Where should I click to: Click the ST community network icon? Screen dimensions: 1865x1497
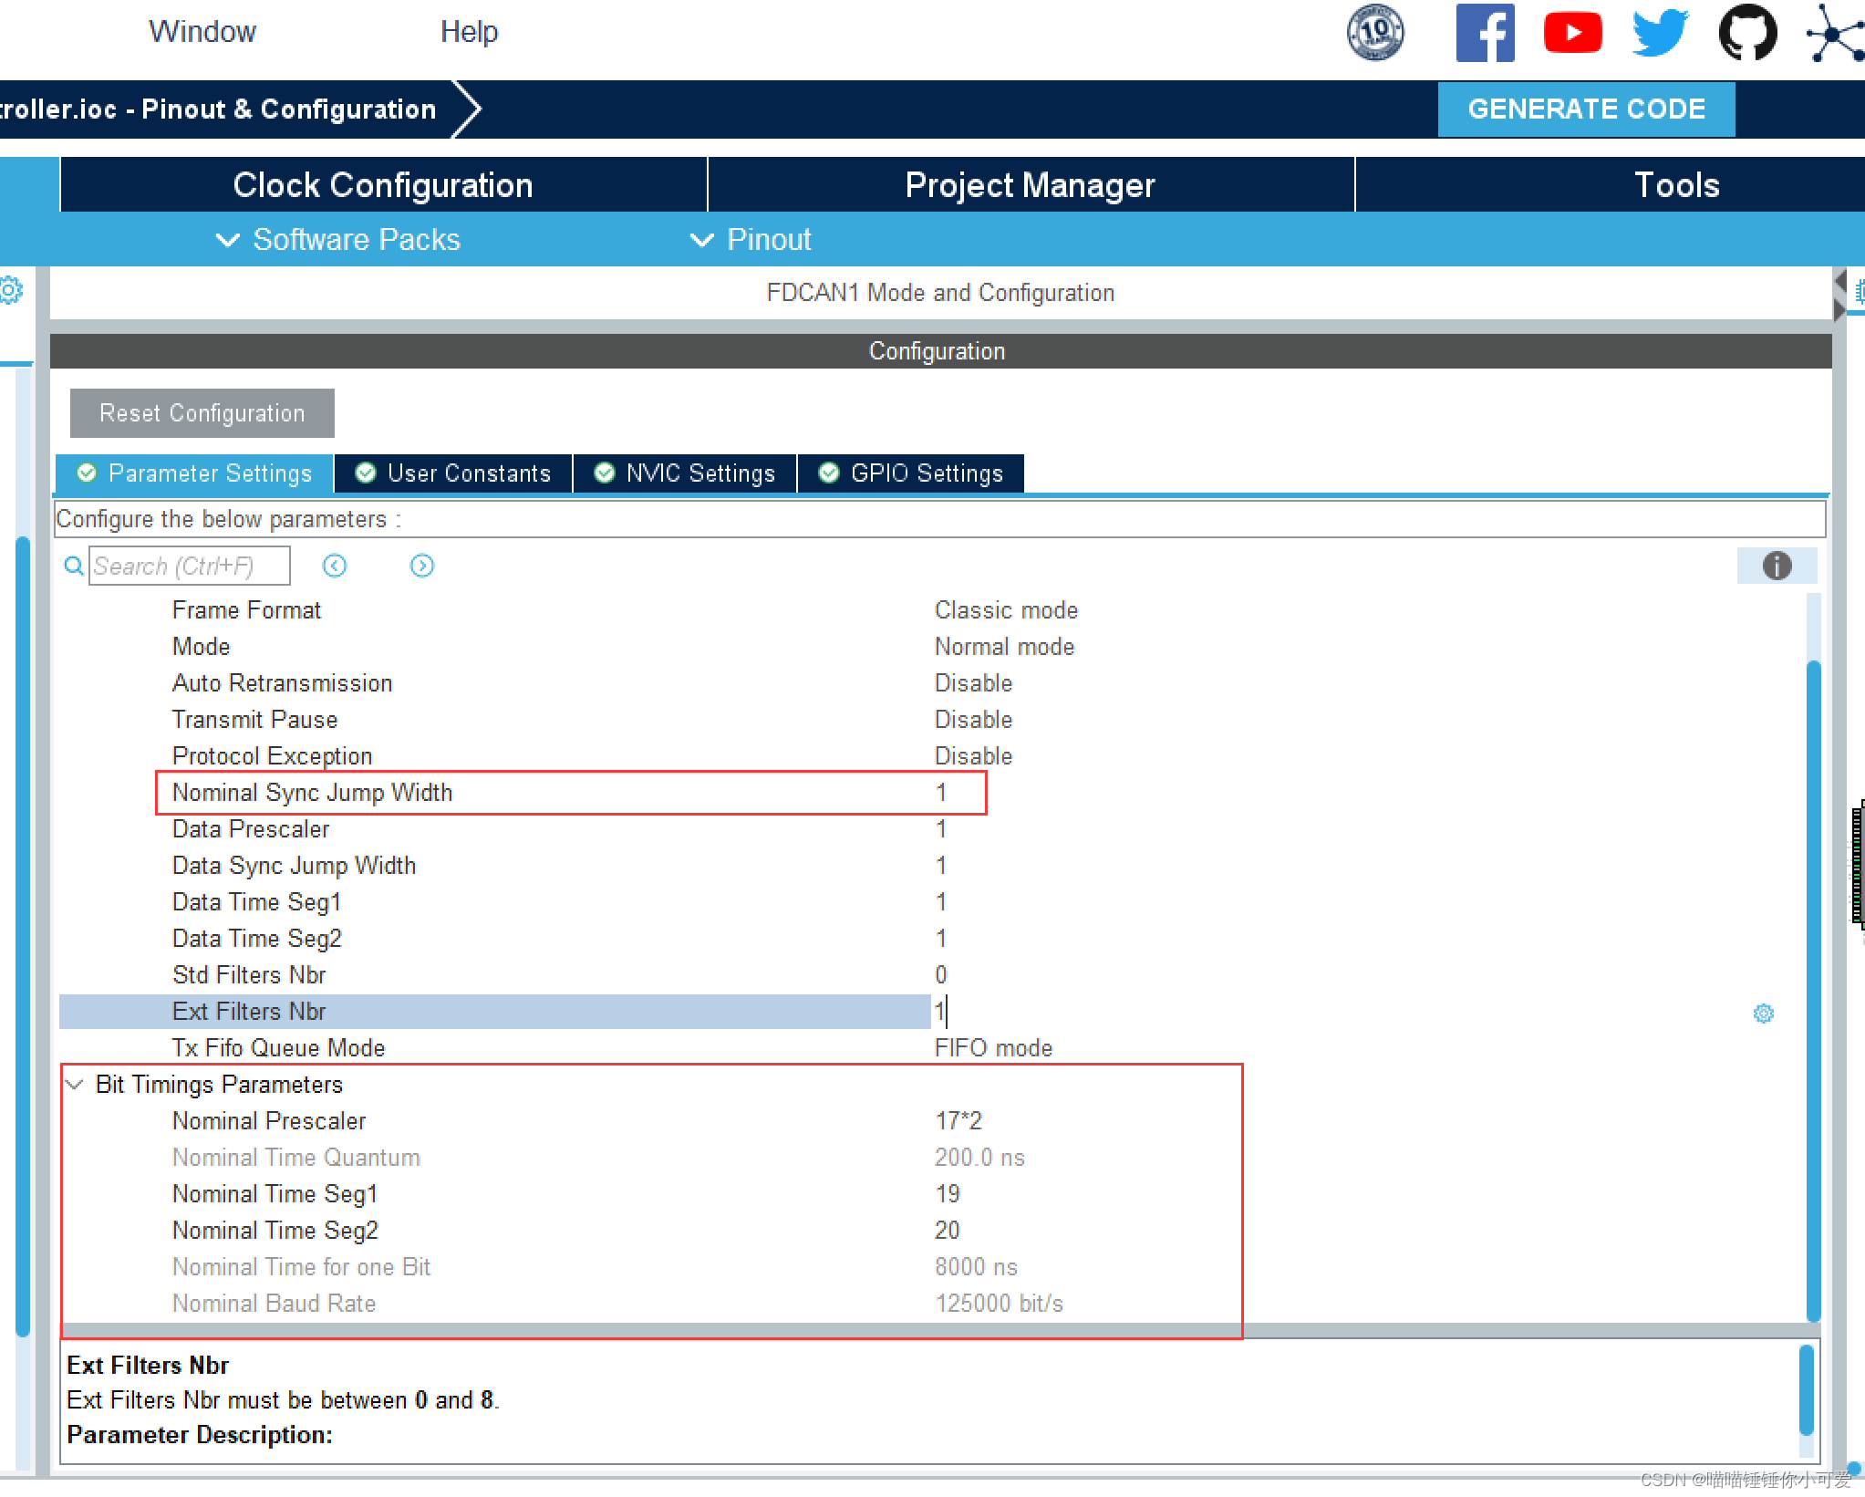tap(1835, 34)
